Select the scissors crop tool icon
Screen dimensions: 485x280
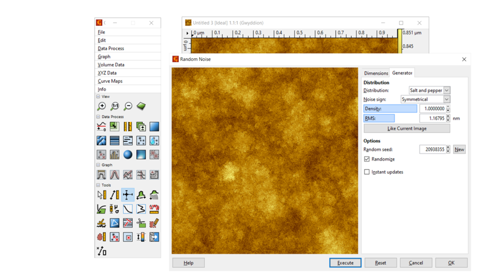141,223
